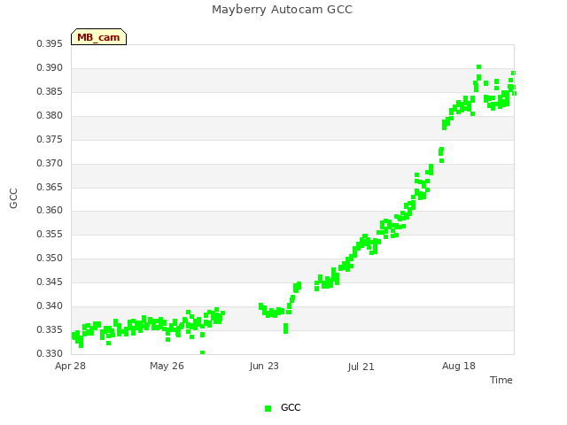Click the 0.390 y-axis value

[50, 68]
